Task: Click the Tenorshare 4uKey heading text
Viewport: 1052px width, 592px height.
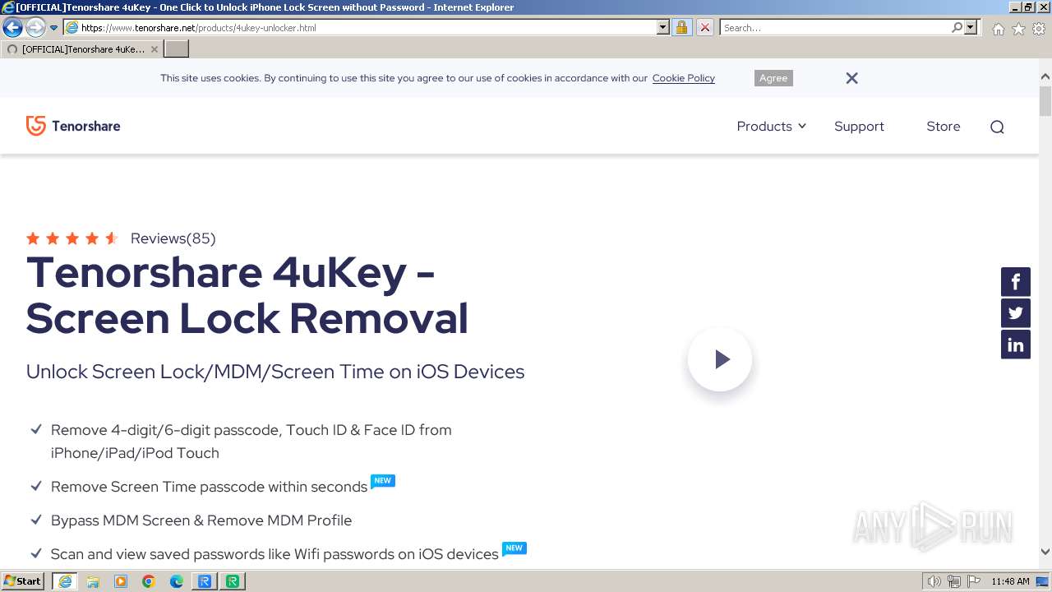Action: 247,295
